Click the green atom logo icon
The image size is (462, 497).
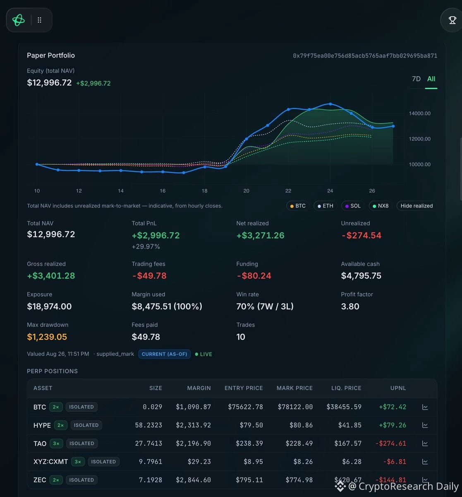coord(19,20)
